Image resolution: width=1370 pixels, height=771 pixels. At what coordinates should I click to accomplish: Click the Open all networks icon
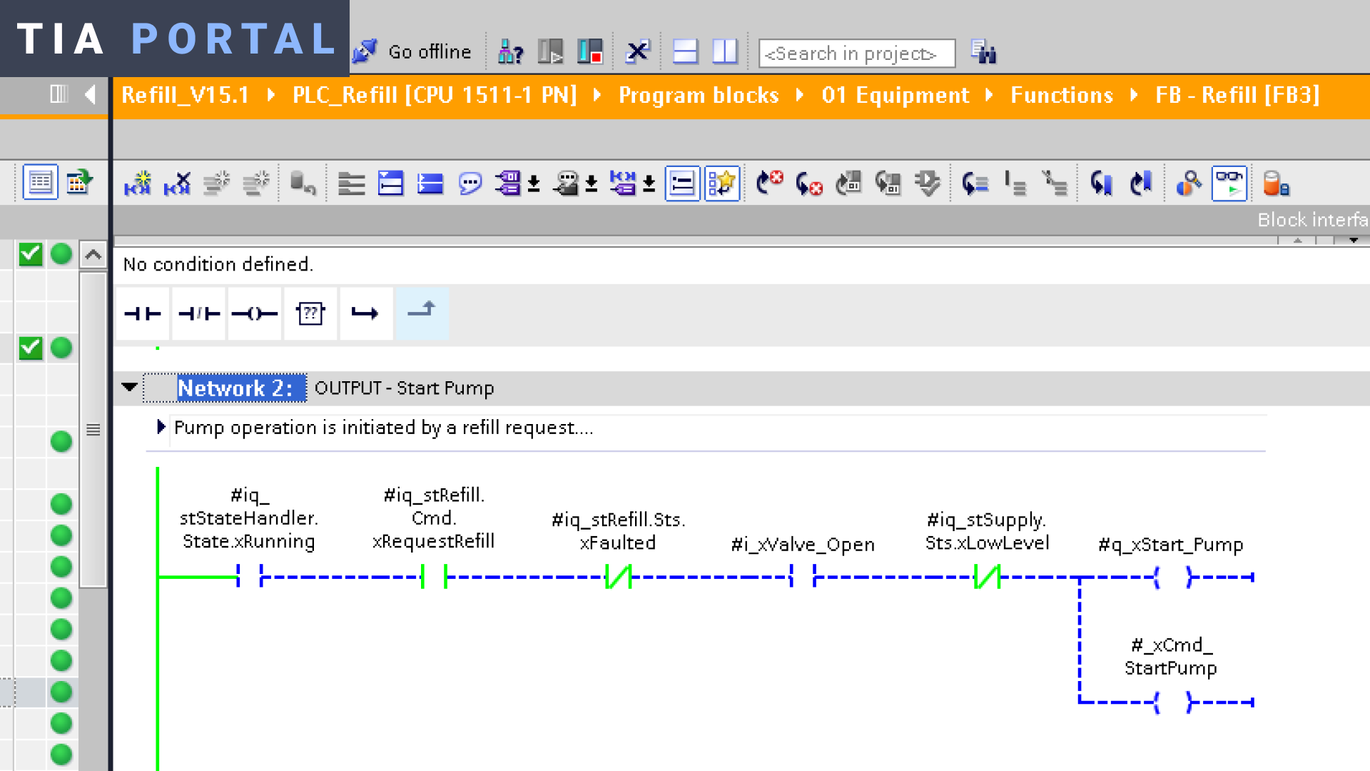[x=351, y=183]
